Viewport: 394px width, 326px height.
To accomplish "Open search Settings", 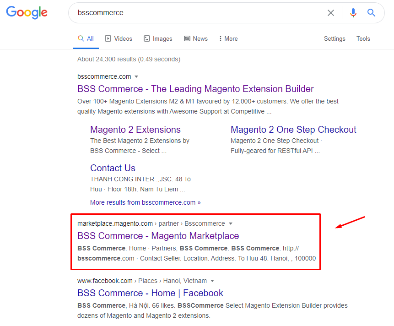I will point(335,39).
